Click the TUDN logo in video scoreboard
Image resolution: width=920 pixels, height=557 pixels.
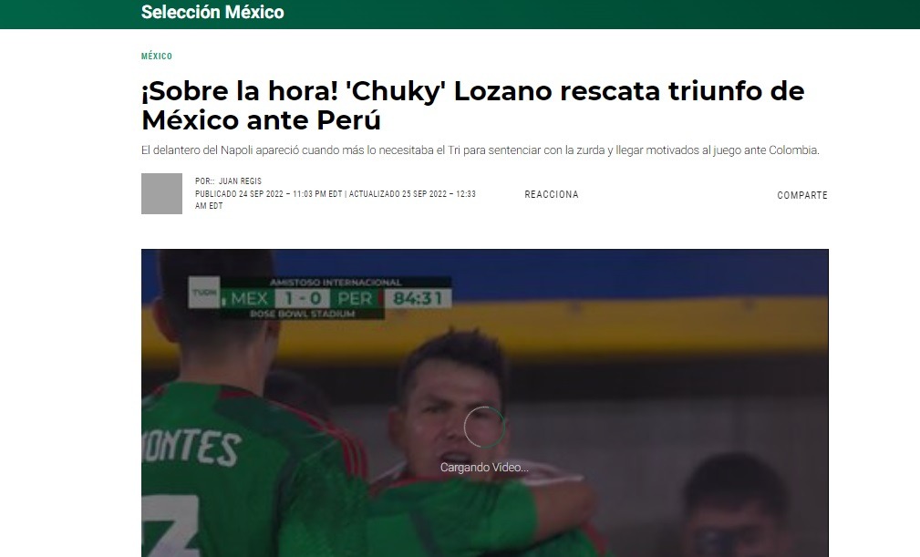coord(204,292)
